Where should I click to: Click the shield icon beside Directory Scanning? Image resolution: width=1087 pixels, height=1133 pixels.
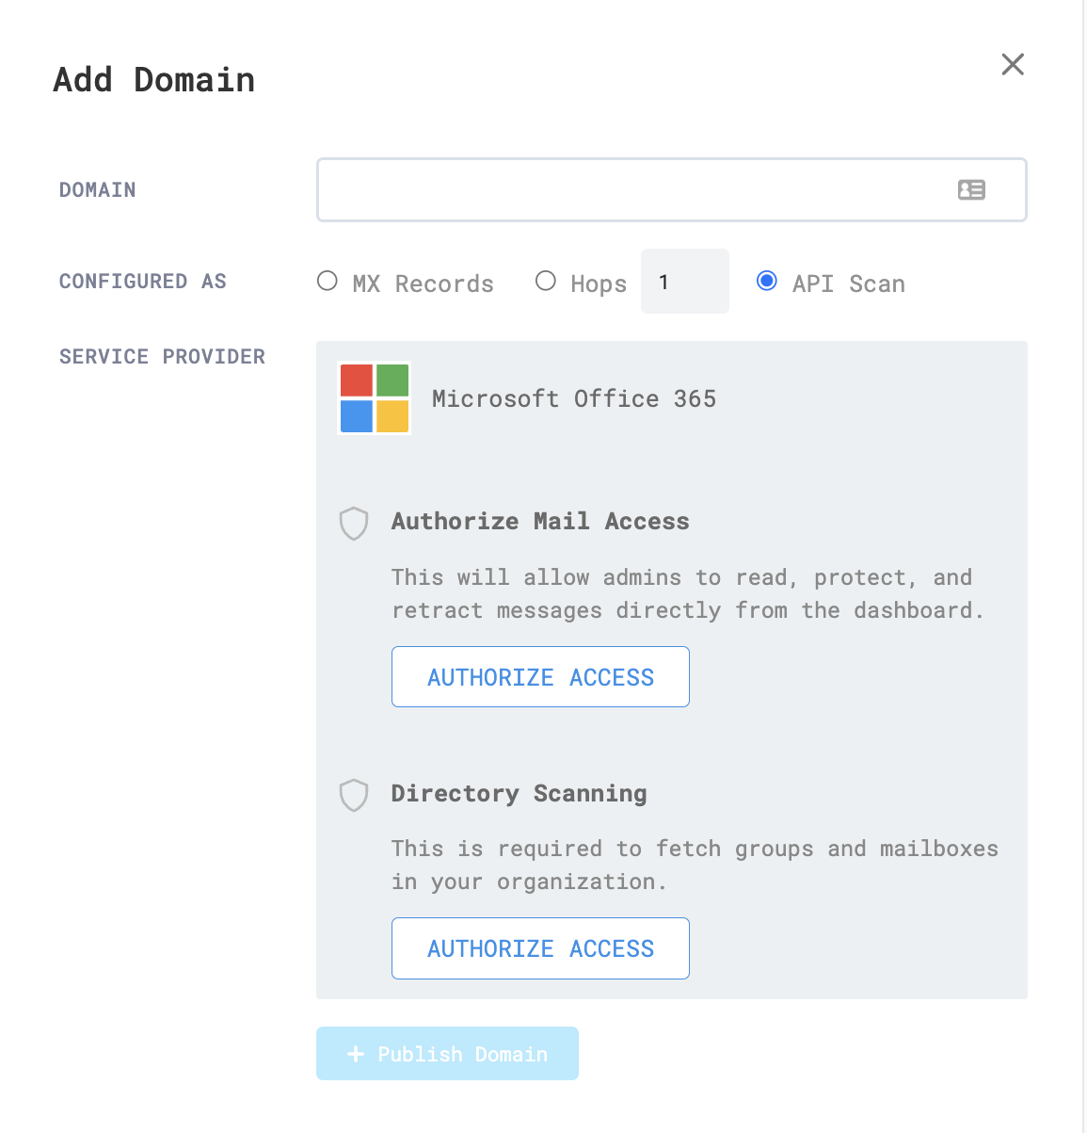353,796
